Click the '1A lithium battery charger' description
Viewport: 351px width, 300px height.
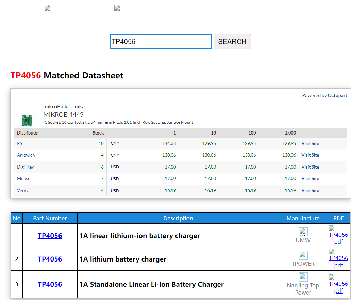123,259
